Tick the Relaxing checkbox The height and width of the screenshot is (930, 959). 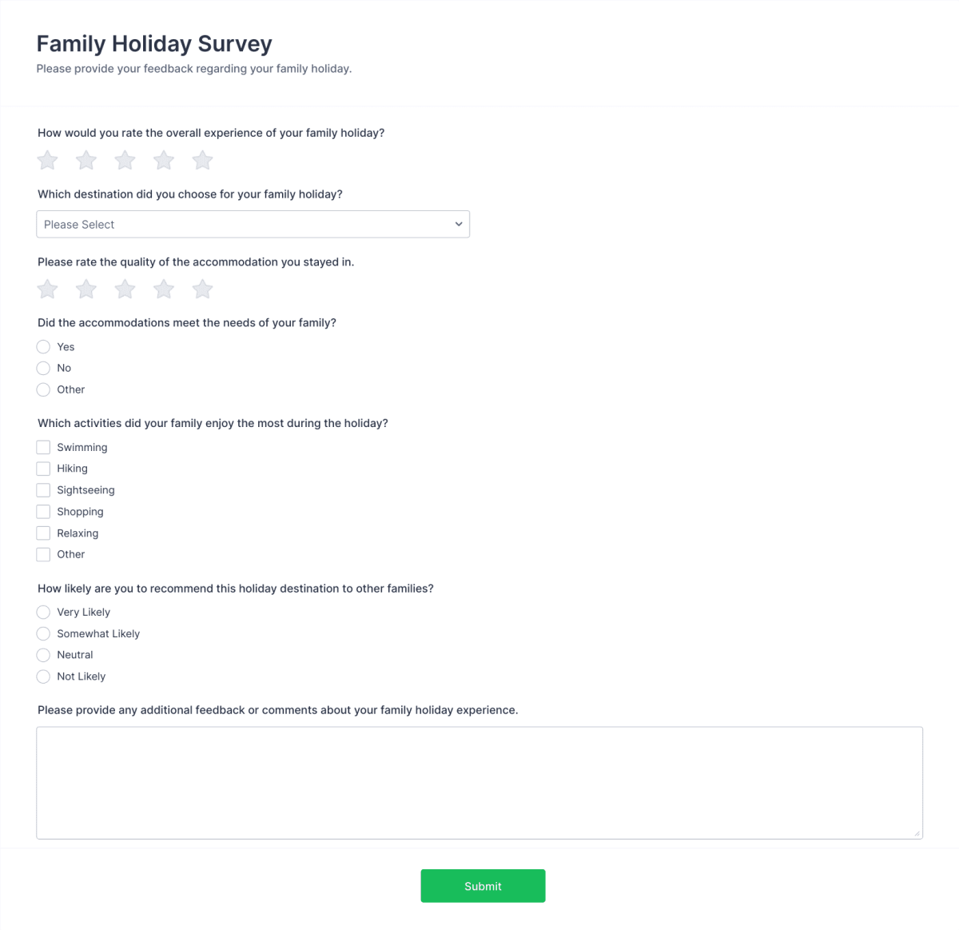[42, 533]
